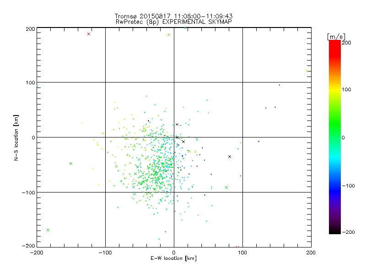This screenshot has height=275, width=366.
Task: Click the x-axis tick label '-100'
Action: click(x=105, y=253)
